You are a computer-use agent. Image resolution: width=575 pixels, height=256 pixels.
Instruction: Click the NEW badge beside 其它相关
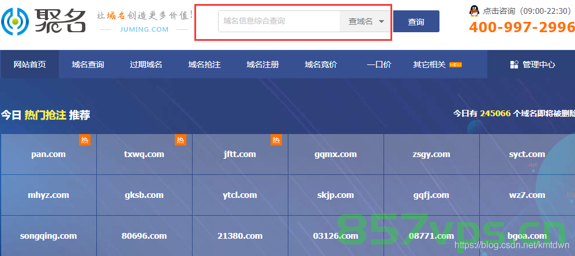[x=456, y=65]
